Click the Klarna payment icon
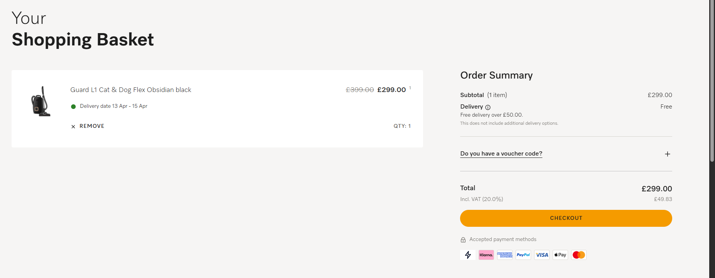 click(x=486, y=255)
